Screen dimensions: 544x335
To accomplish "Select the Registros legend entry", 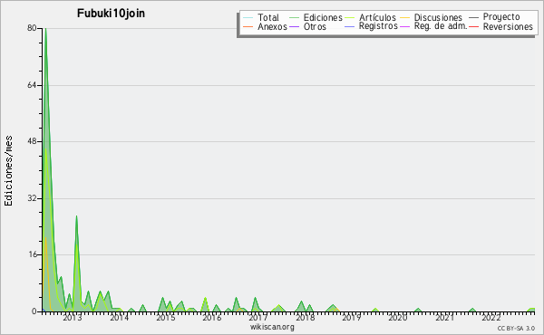I will coord(378,26).
